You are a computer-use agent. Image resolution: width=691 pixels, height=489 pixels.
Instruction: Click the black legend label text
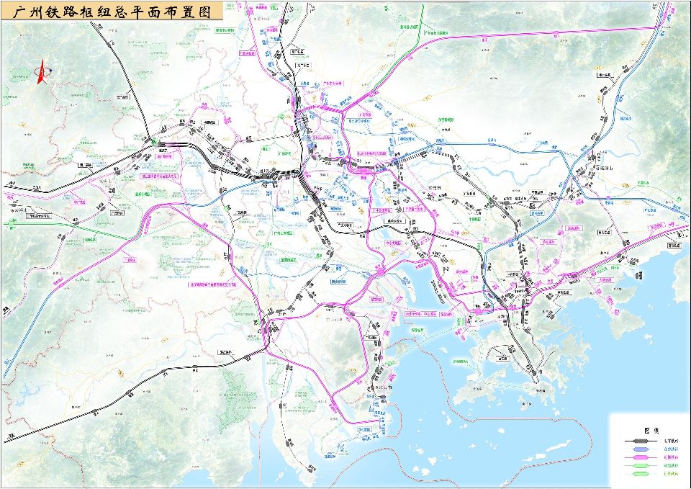tap(671, 441)
